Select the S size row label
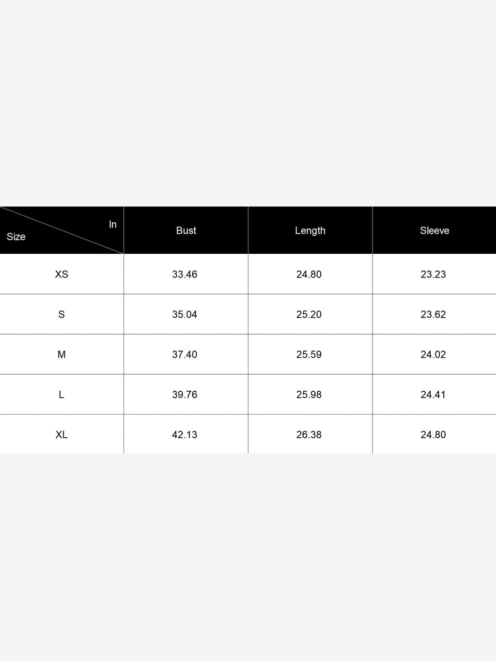 point(62,314)
